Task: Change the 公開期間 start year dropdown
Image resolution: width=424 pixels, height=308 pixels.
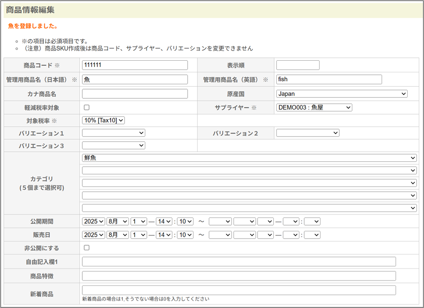Action: (x=93, y=221)
